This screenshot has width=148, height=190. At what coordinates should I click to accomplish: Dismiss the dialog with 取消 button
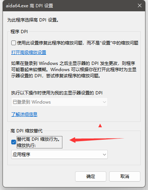pyautogui.click(x=125, y=177)
